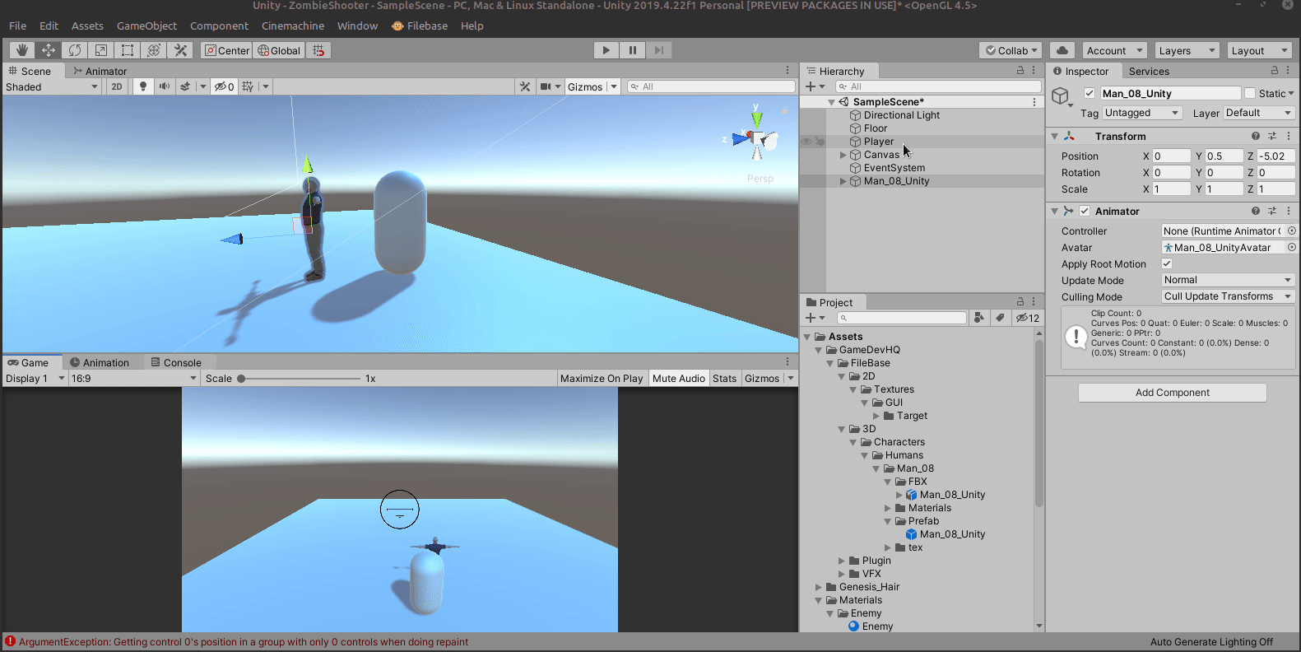Viewport: 1301px width, 652px height.
Task: Toggle Maximize On Play
Action: click(x=602, y=379)
